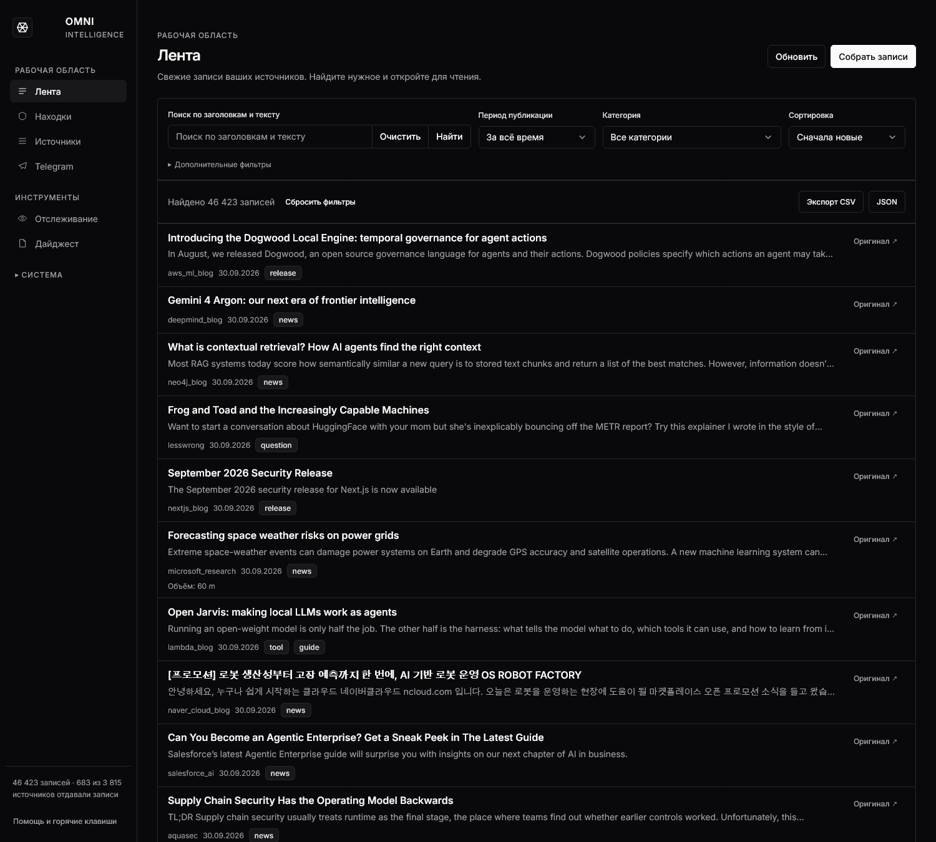Open the Период публикации dropdown

pos(537,137)
